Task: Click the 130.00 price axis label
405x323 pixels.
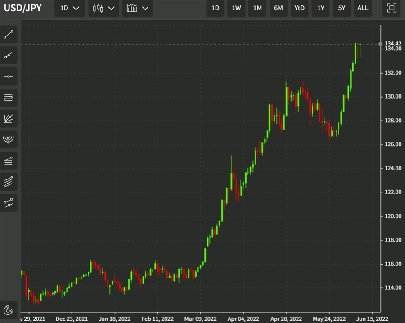Action: 393,97
